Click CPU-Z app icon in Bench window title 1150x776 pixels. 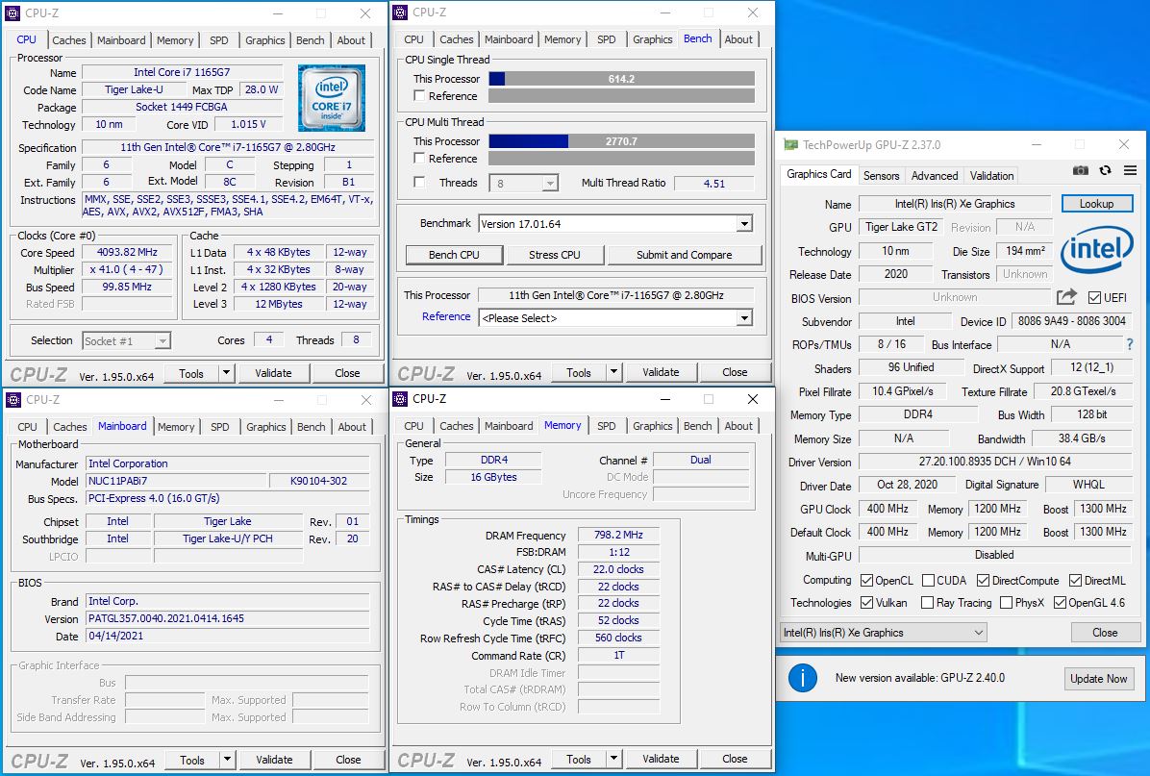(400, 13)
